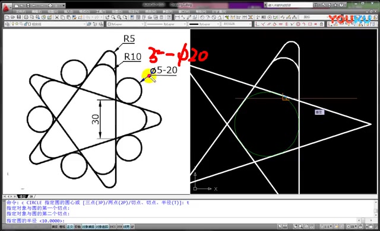380x231 pixels.
Task: Click the AutoCAD application logo button
Action: pyautogui.click(x=6, y=8)
